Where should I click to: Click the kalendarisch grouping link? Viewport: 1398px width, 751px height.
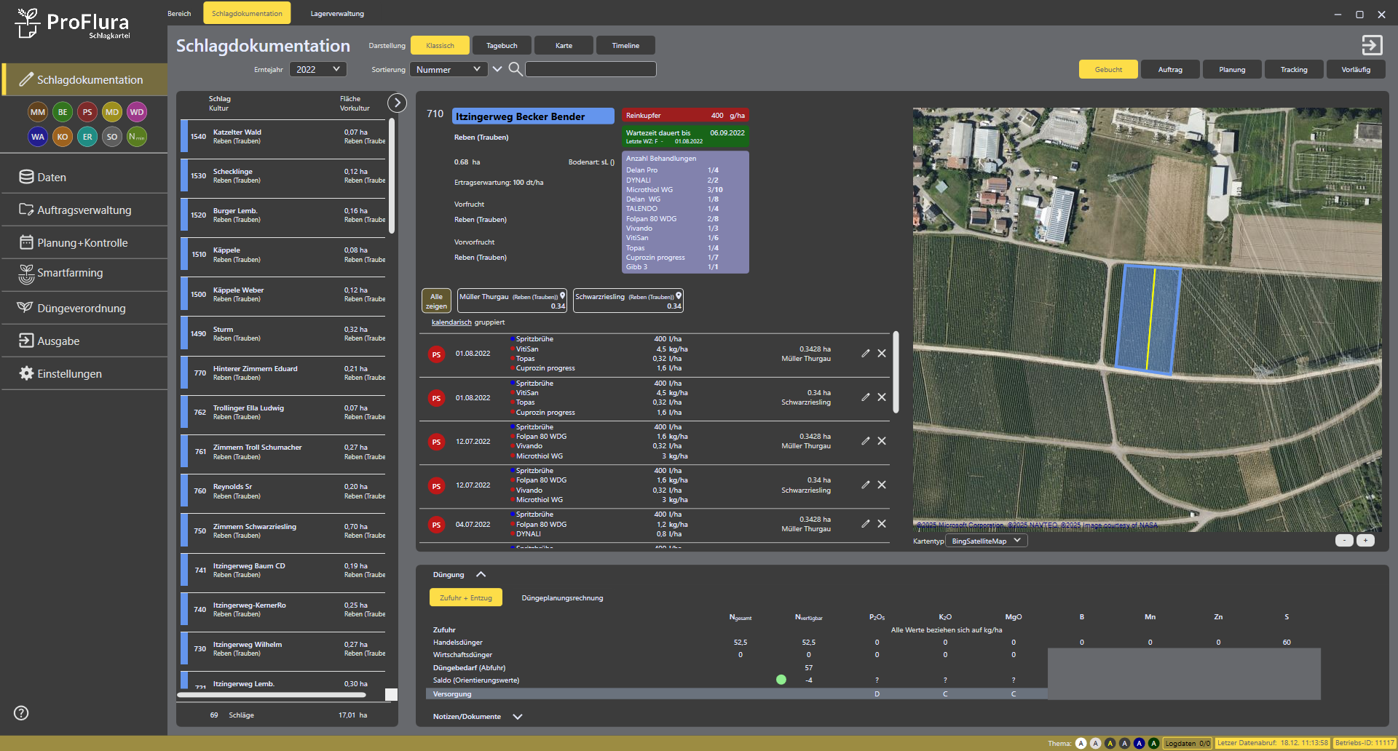coord(451,322)
